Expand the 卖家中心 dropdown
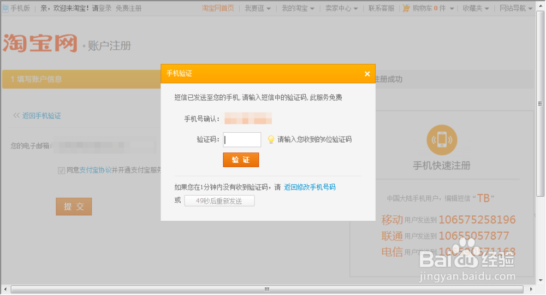546x295 pixels. (342, 8)
